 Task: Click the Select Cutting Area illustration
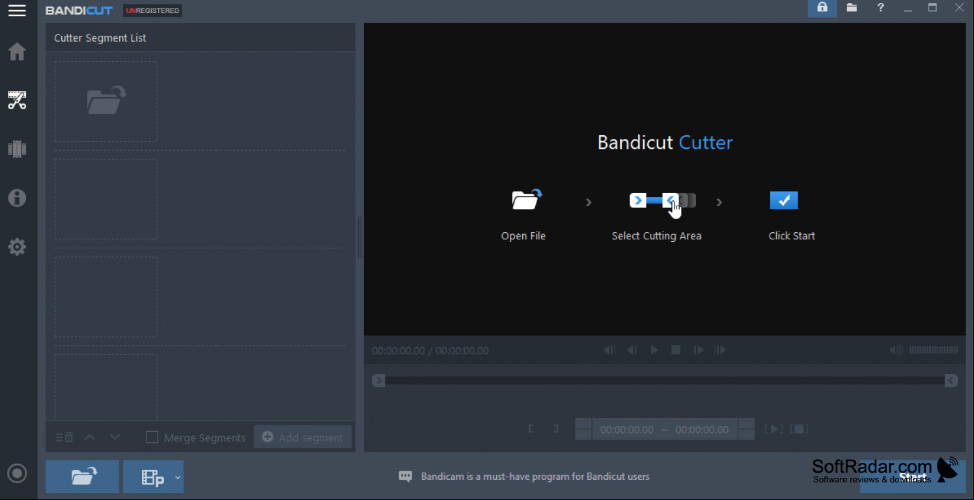663,202
